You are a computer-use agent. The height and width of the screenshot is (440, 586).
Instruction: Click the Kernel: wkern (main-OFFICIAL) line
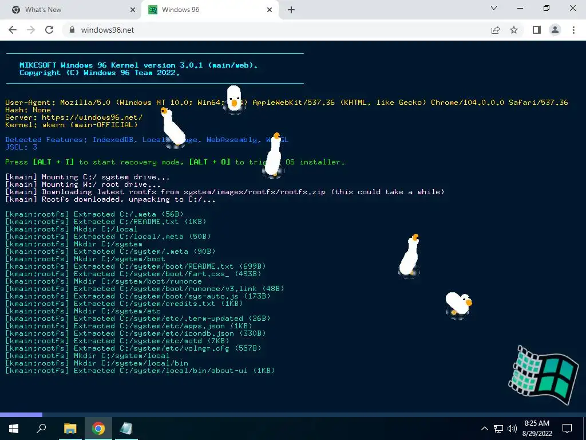click(72, 124)
